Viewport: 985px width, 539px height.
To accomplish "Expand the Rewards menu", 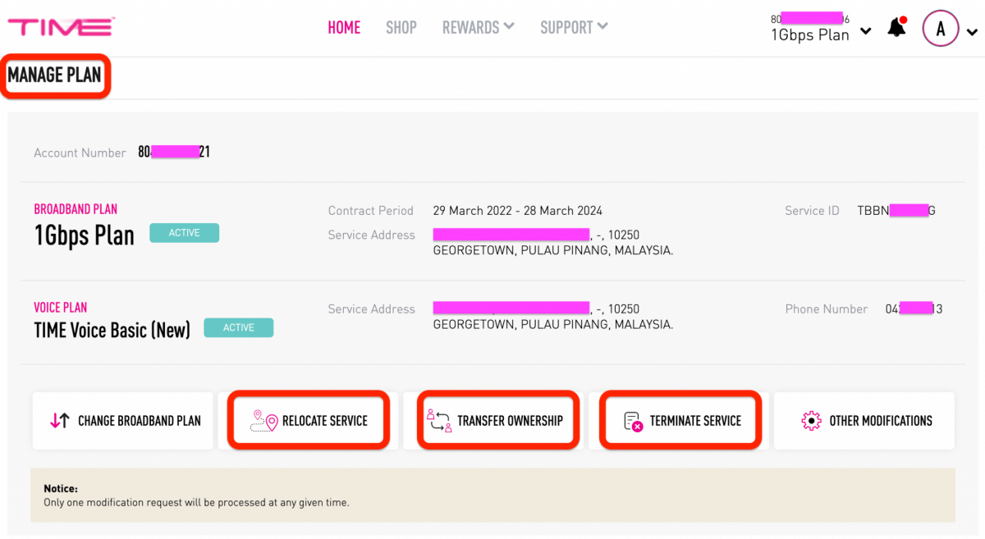I will (479, 27).
